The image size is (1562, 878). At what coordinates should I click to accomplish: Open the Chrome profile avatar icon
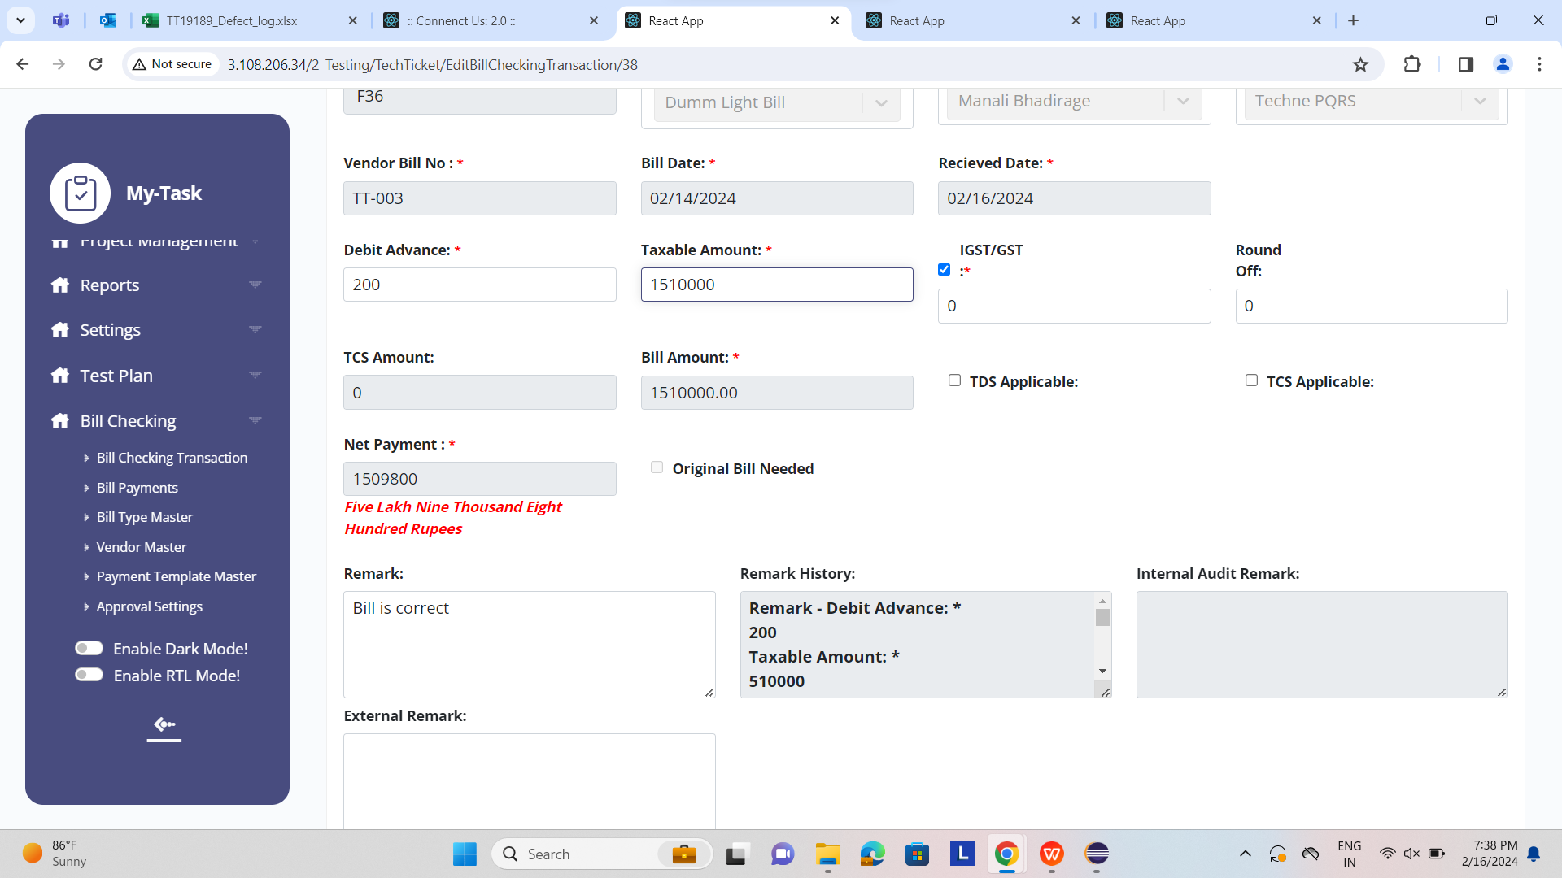coord(1503,64)
